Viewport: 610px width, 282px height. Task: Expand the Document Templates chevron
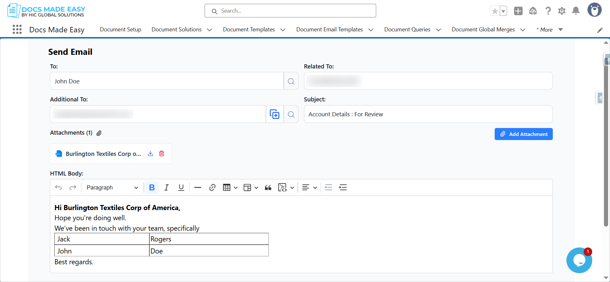283,30
